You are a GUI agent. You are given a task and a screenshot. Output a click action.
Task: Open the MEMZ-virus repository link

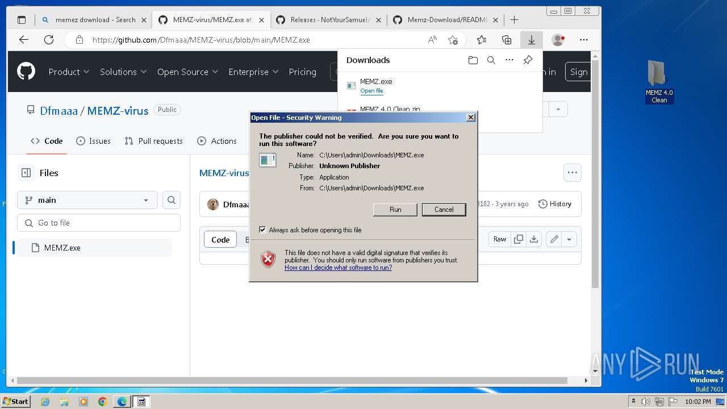[118, 111]
